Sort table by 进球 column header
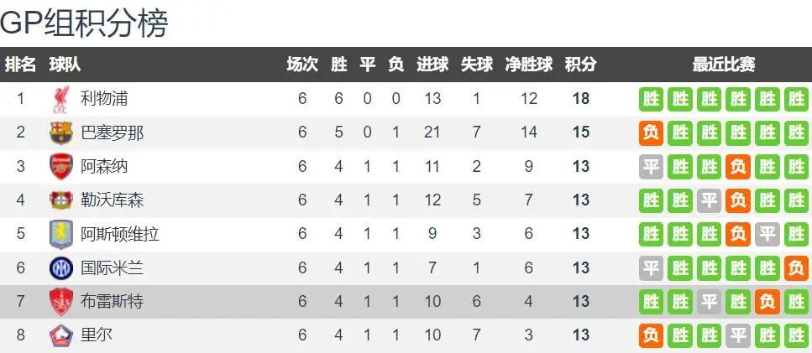812x353 pixels. [x=432, y=65]
